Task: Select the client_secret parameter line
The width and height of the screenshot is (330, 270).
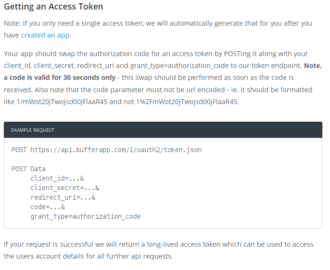Action: (x=65, y=188)
